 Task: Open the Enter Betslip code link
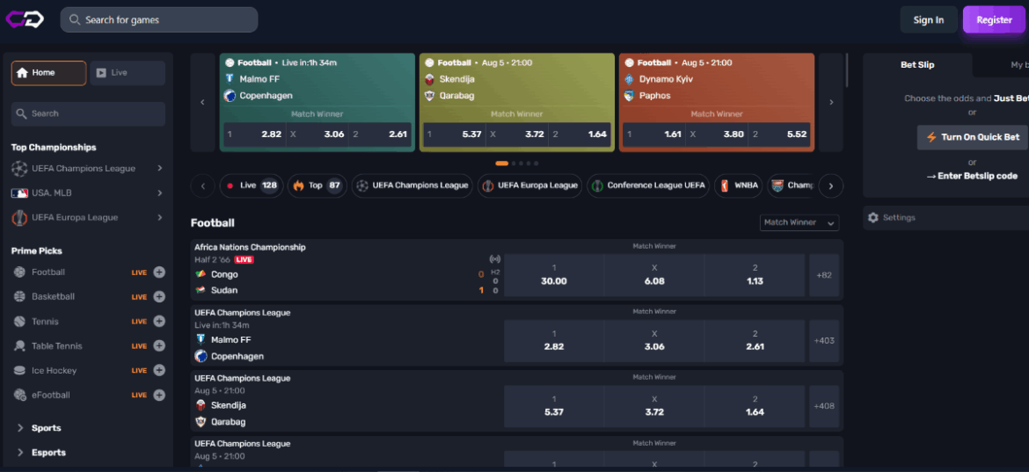coord(971,176)
